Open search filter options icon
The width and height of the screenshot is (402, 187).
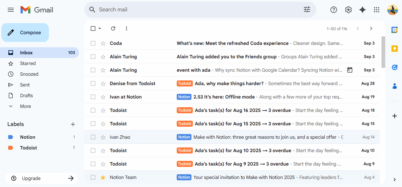click(x=307, y=10)
